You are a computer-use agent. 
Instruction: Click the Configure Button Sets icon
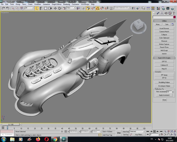click(172, 24)
